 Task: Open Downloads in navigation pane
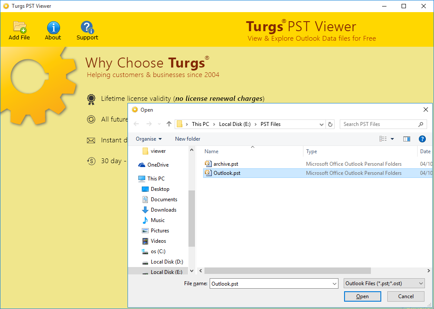click(159, 210)
